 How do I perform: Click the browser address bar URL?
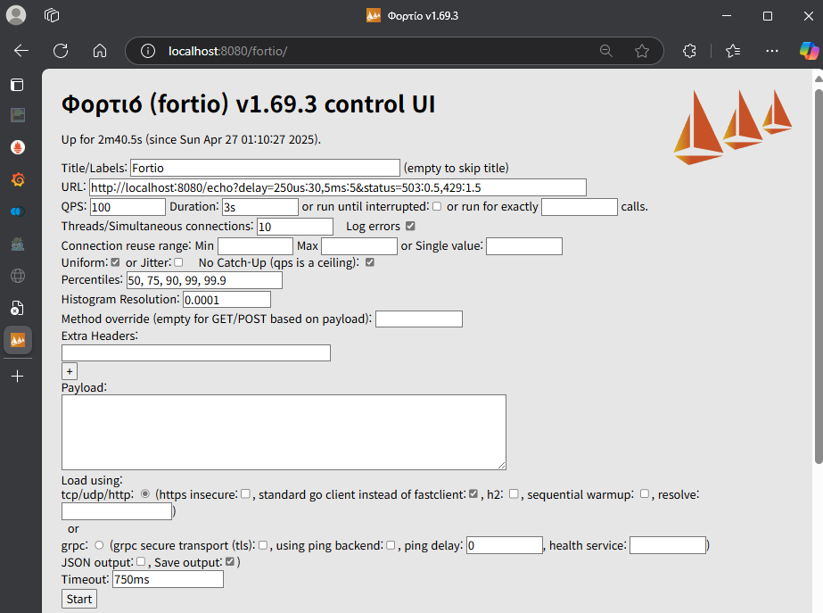tap(227, 51)
